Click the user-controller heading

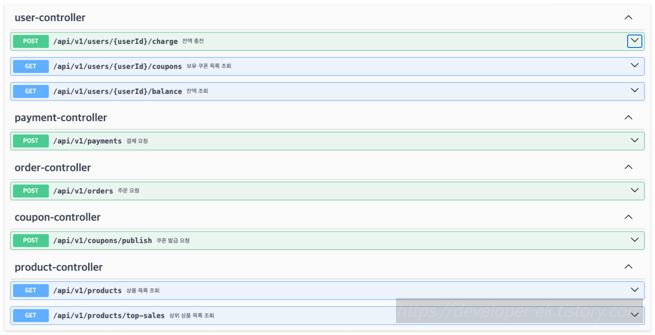[50, 18]
